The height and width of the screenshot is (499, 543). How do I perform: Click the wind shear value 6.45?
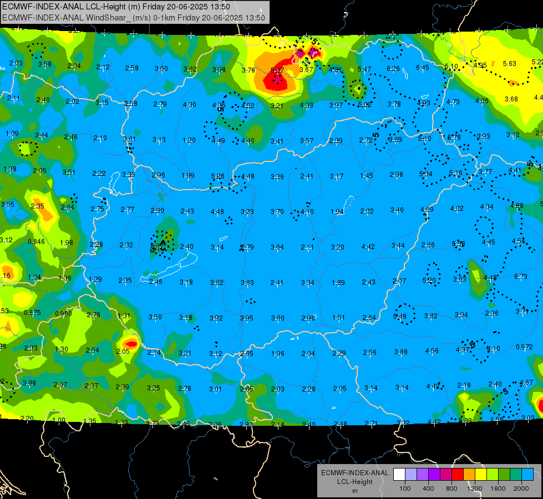pos(423,68)
